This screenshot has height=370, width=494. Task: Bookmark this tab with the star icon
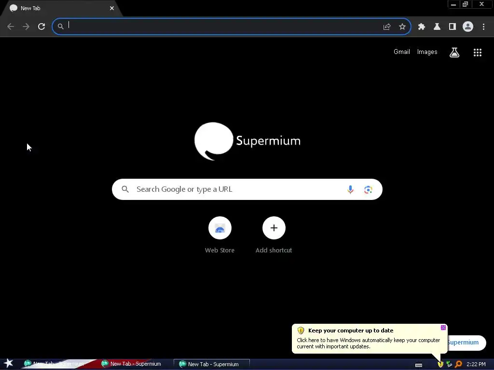tap(402, 27)
